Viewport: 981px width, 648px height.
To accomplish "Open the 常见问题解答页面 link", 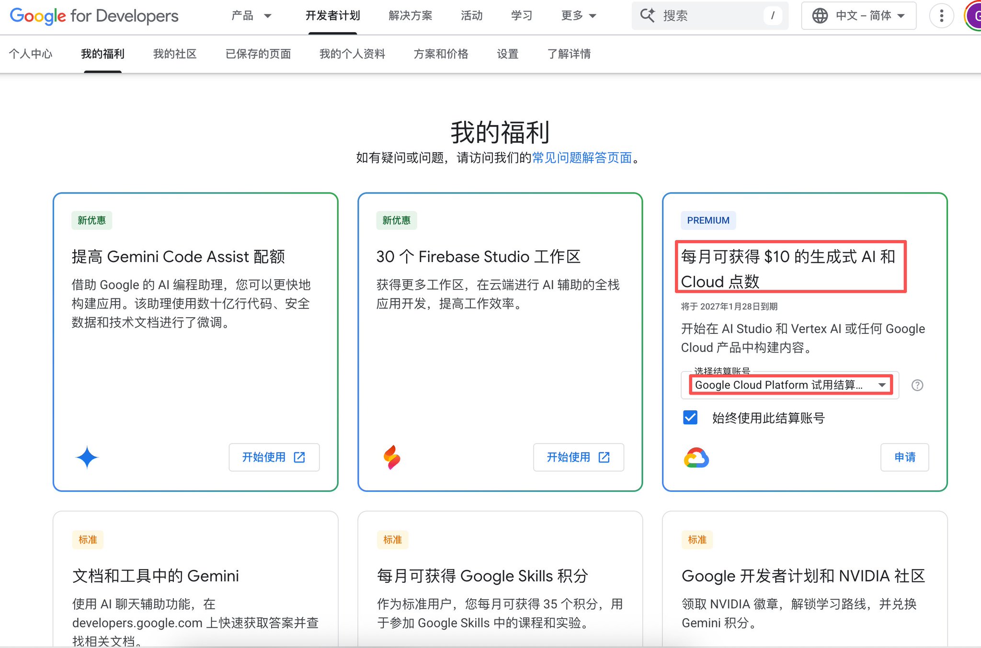I will [x=582, y=158].
